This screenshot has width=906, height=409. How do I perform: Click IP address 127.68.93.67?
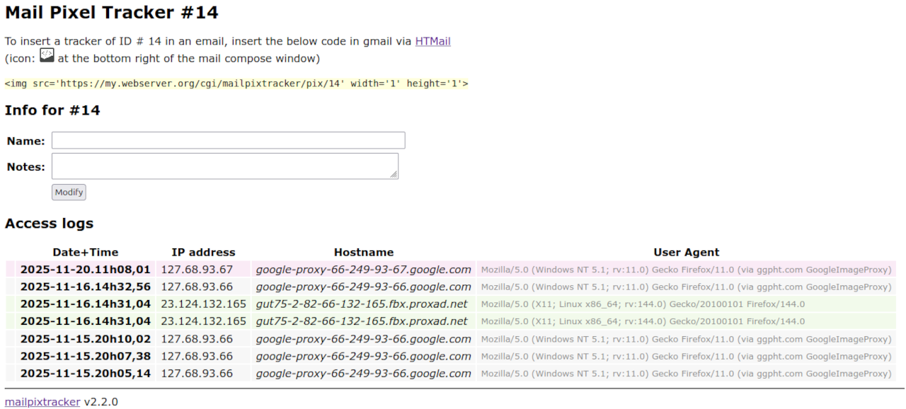click(x=197, y=270)
